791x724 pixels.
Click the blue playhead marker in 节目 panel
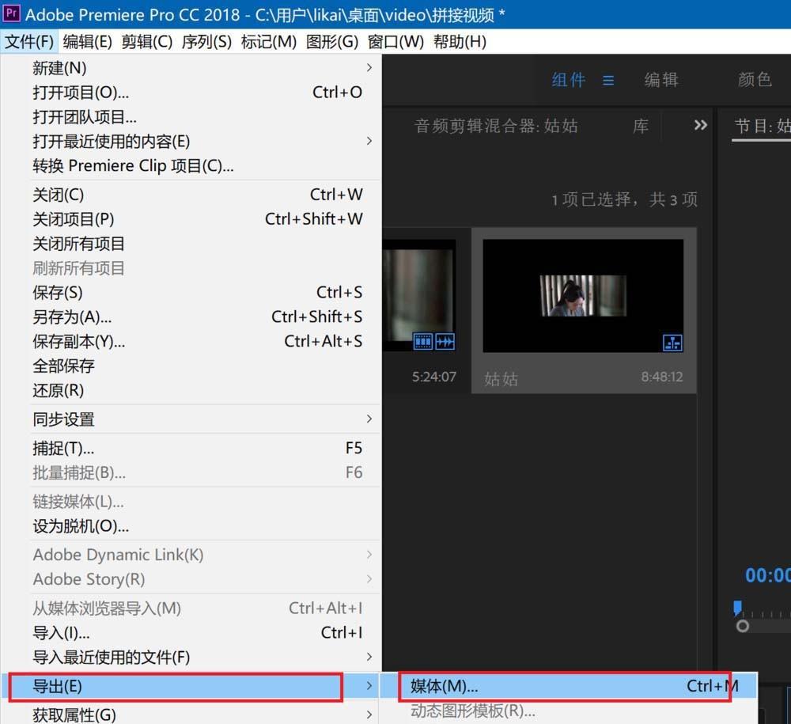[x=737, y=606]
